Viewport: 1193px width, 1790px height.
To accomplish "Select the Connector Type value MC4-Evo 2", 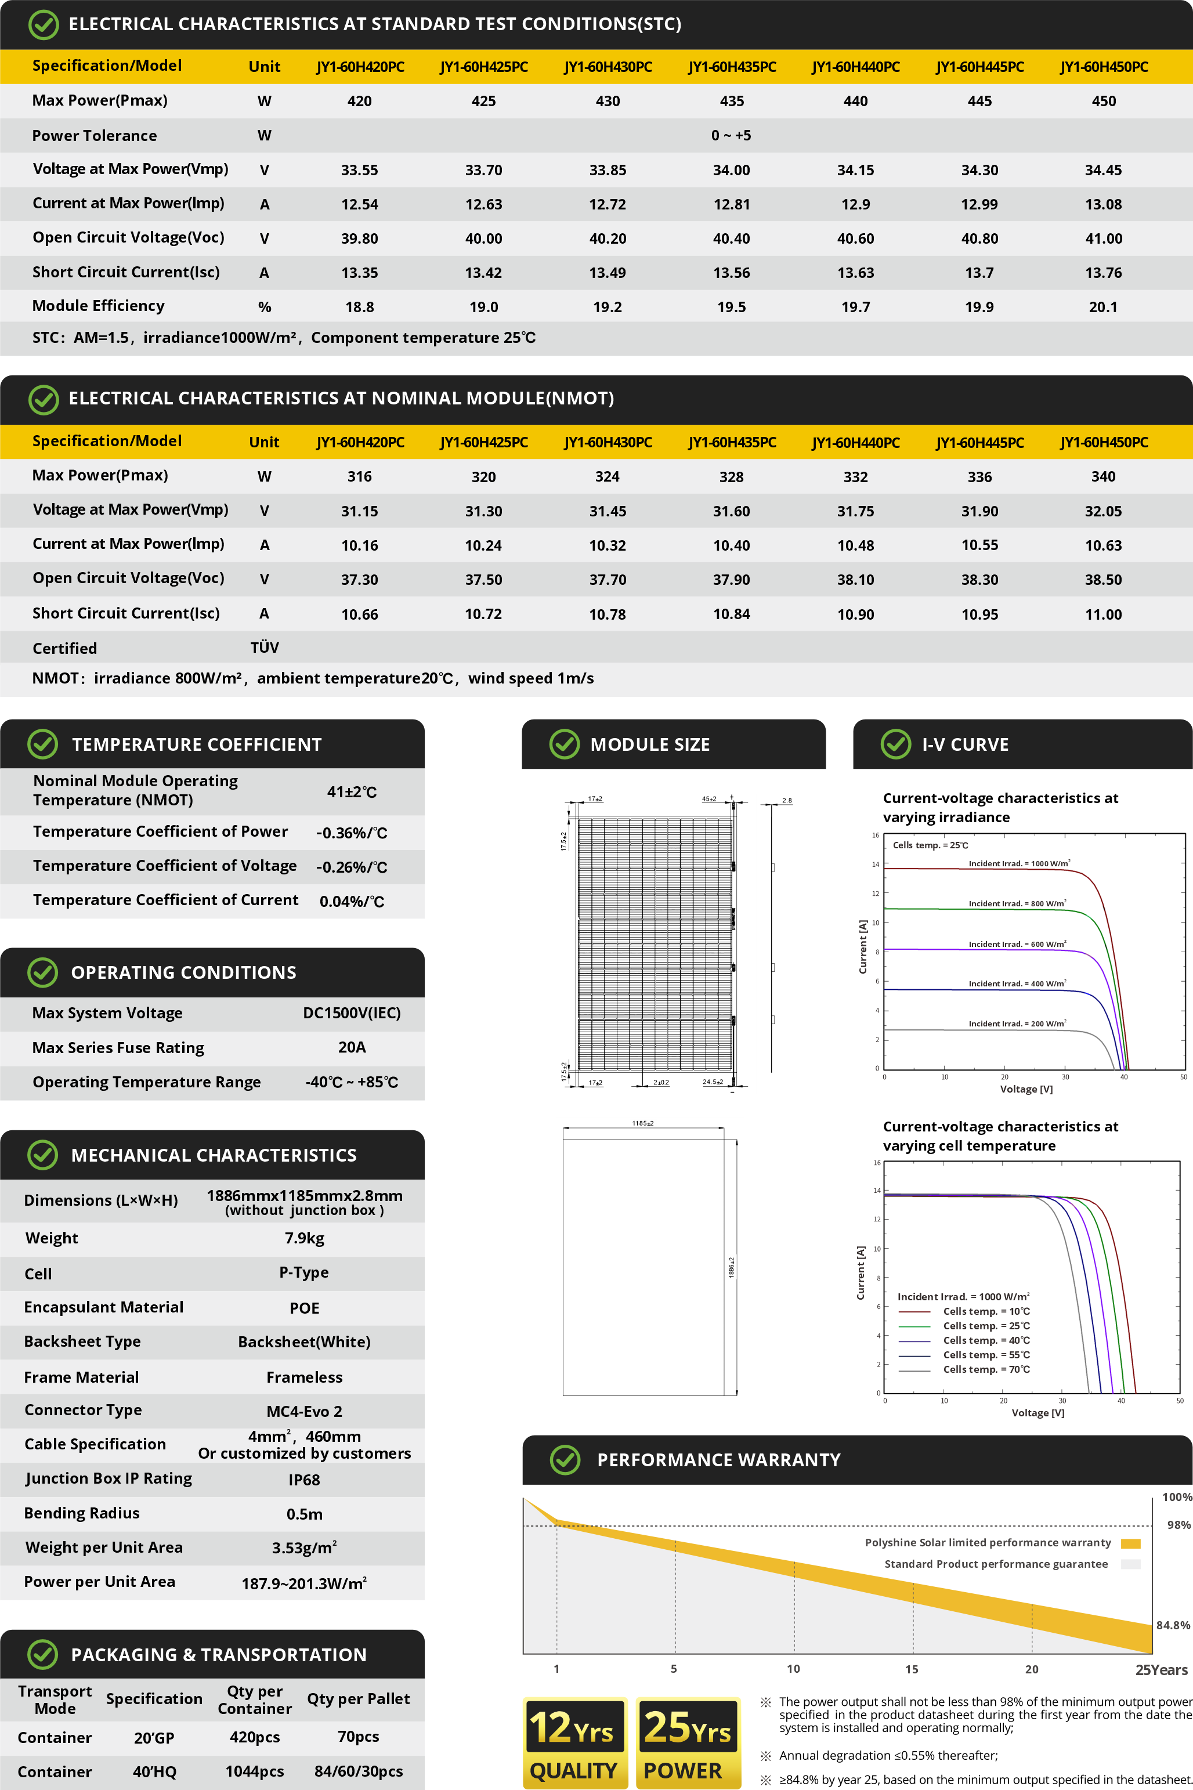I will point(304,1412).
